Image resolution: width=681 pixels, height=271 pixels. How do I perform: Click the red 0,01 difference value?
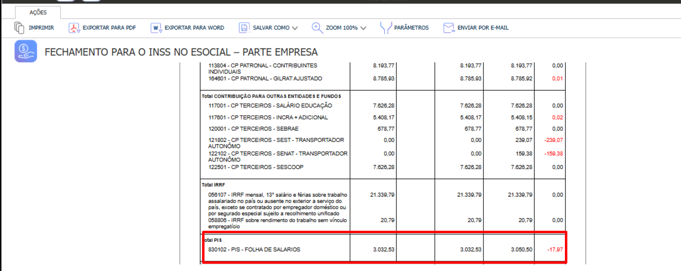pos(557,79)
